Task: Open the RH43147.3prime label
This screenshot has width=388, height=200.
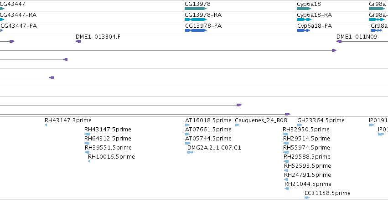Action: click(68, 120)
